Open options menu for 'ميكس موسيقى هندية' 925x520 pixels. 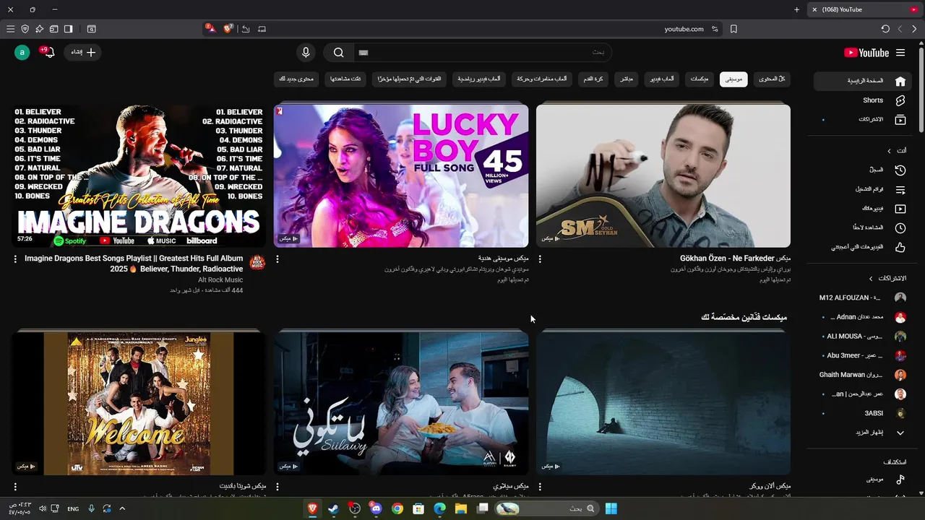pos(277,259)
